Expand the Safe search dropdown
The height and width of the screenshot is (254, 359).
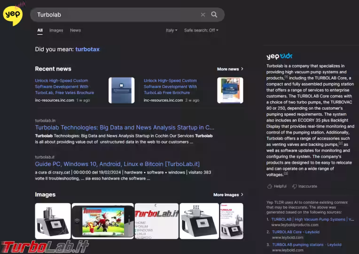(201, 30)
